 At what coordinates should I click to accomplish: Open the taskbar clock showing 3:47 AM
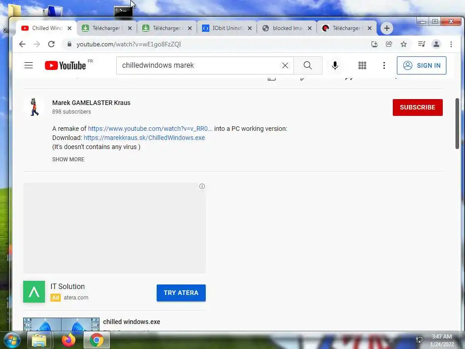point(441,340)
